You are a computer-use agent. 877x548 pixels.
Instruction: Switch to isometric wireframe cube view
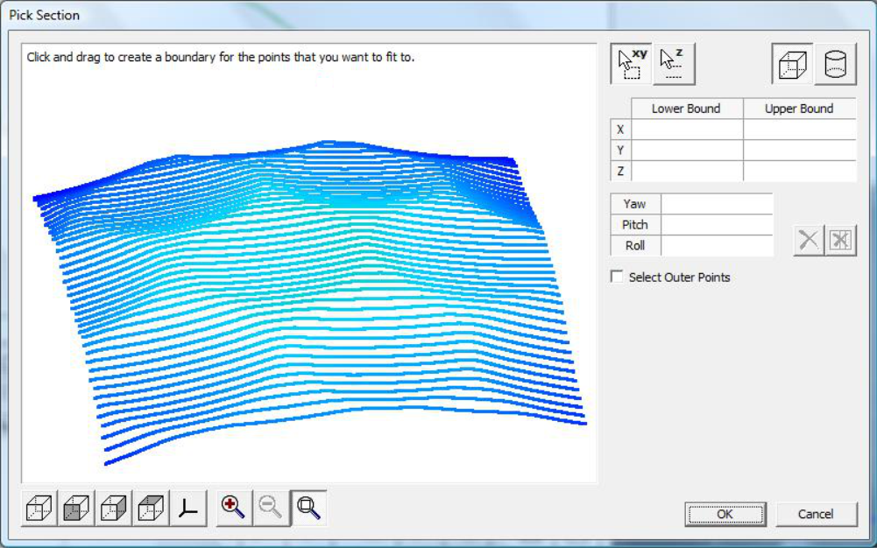(x=39, y=508)
